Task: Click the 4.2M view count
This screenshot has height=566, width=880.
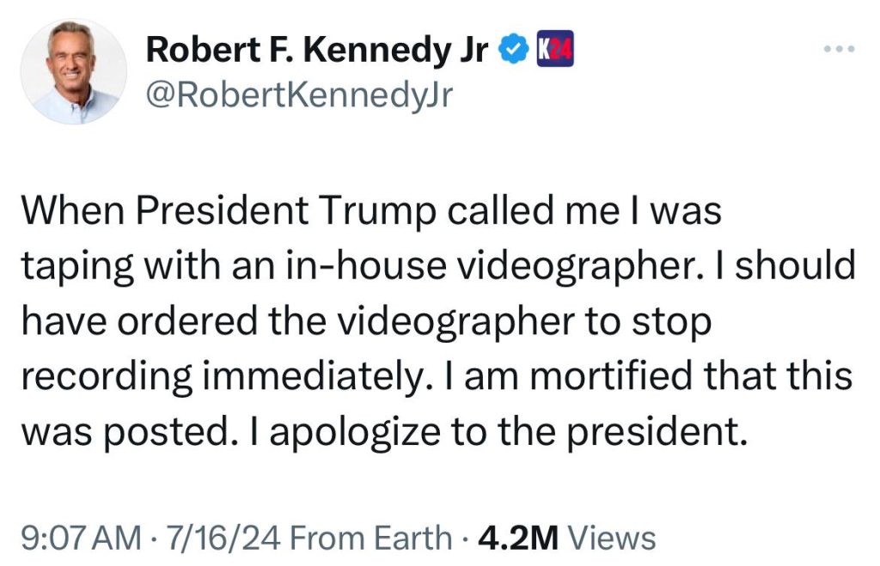Action: coord(518,539)
